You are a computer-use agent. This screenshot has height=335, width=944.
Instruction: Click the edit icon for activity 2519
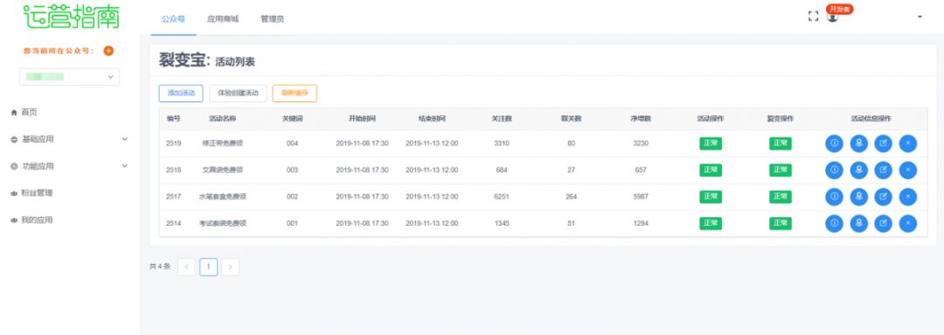pyautogui.click(x=883, y=143)
